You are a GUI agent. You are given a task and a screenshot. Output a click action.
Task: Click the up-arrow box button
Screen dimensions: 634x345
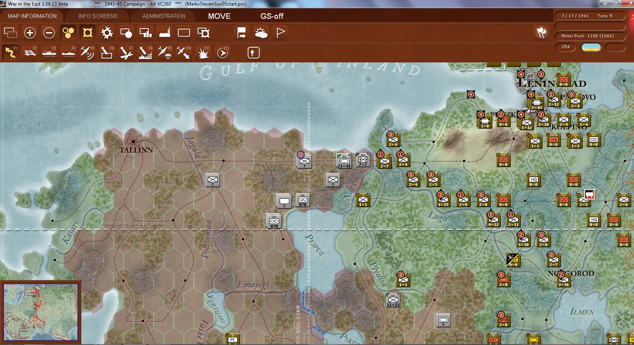tap(253, 52)
